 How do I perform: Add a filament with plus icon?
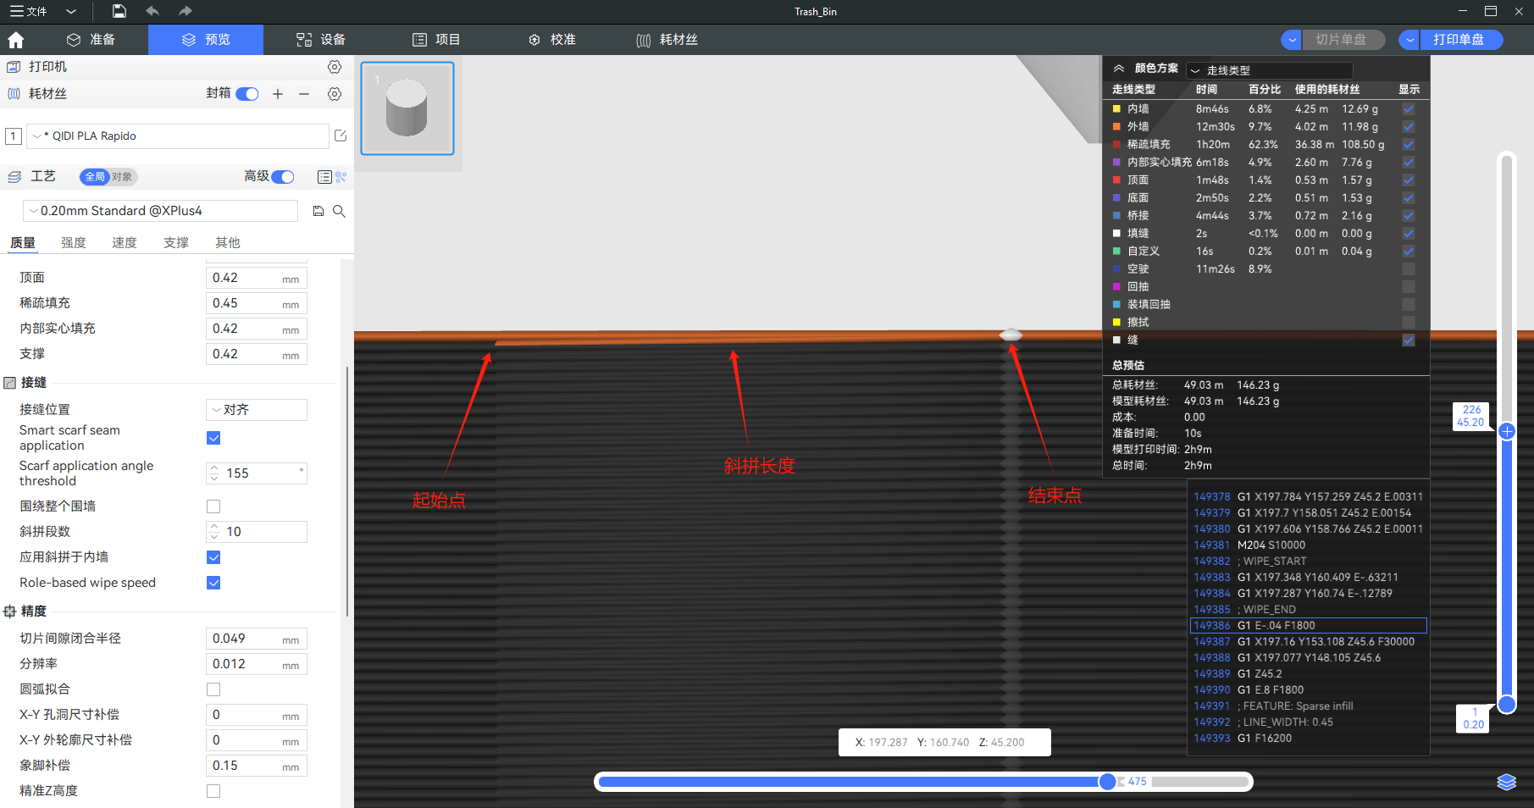(x=278, y=94)
